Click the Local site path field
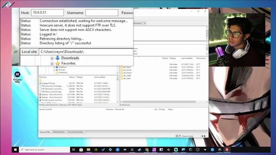Viewport: 276px width, 155px height. [x=86, y=52]
